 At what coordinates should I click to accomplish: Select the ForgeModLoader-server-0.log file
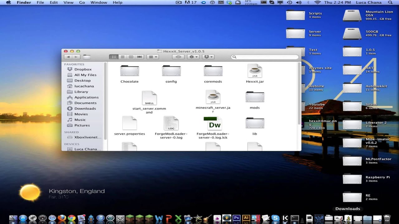pos(171,128)
